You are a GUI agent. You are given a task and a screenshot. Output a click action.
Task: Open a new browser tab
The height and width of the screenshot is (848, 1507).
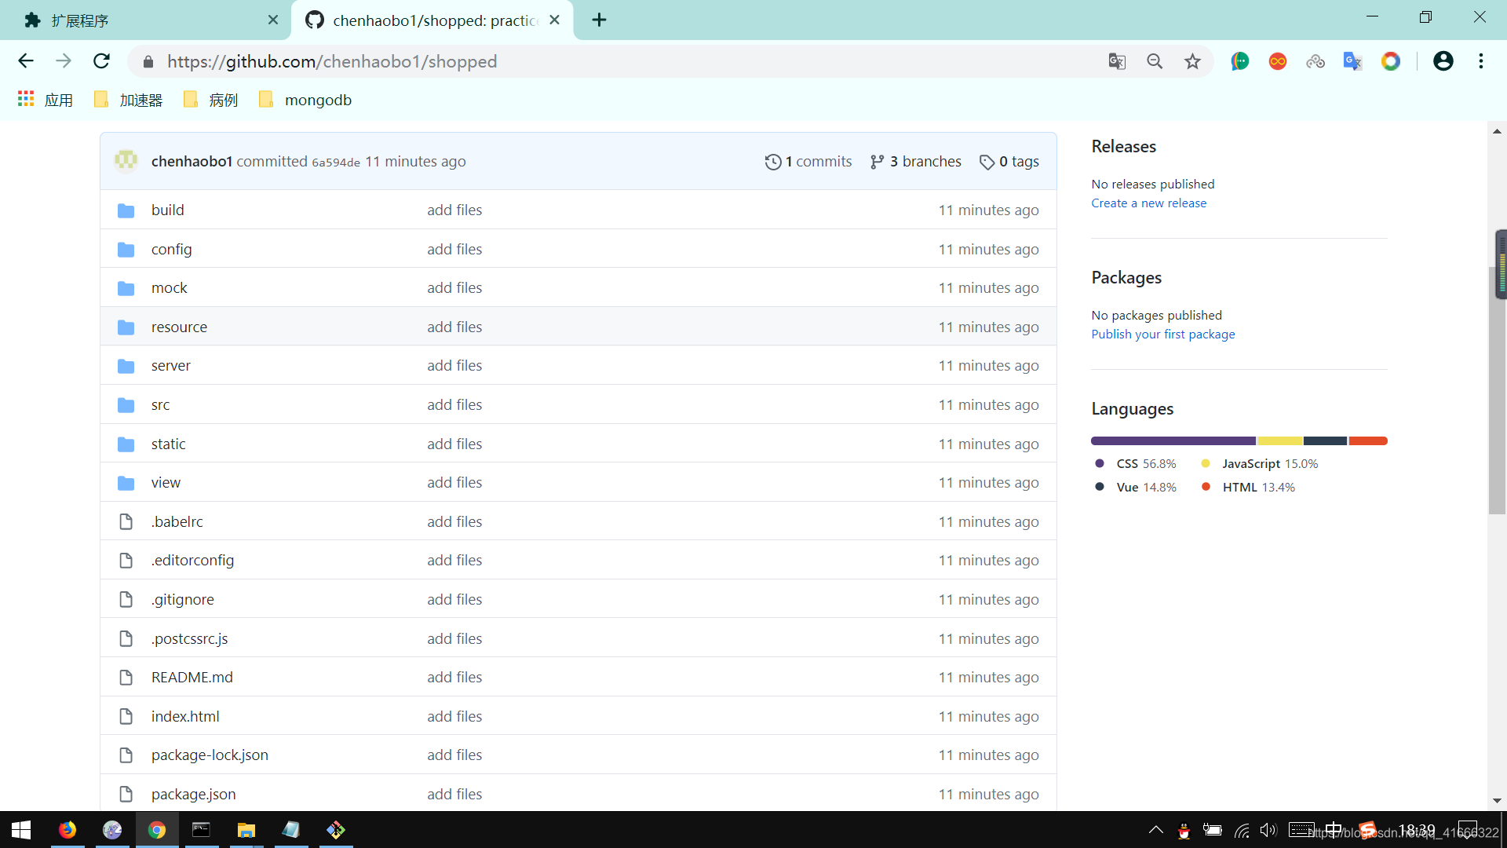point(599,20)
